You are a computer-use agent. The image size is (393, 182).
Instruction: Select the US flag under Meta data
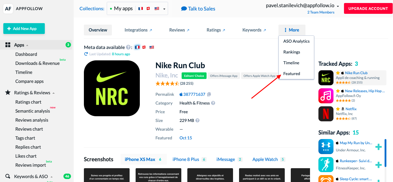click(152, 47)
